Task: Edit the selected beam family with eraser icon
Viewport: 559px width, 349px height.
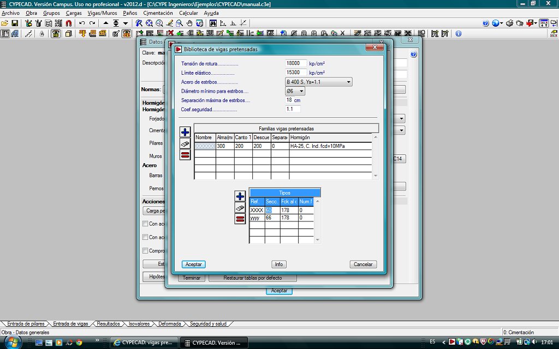Action: [185, 144]
